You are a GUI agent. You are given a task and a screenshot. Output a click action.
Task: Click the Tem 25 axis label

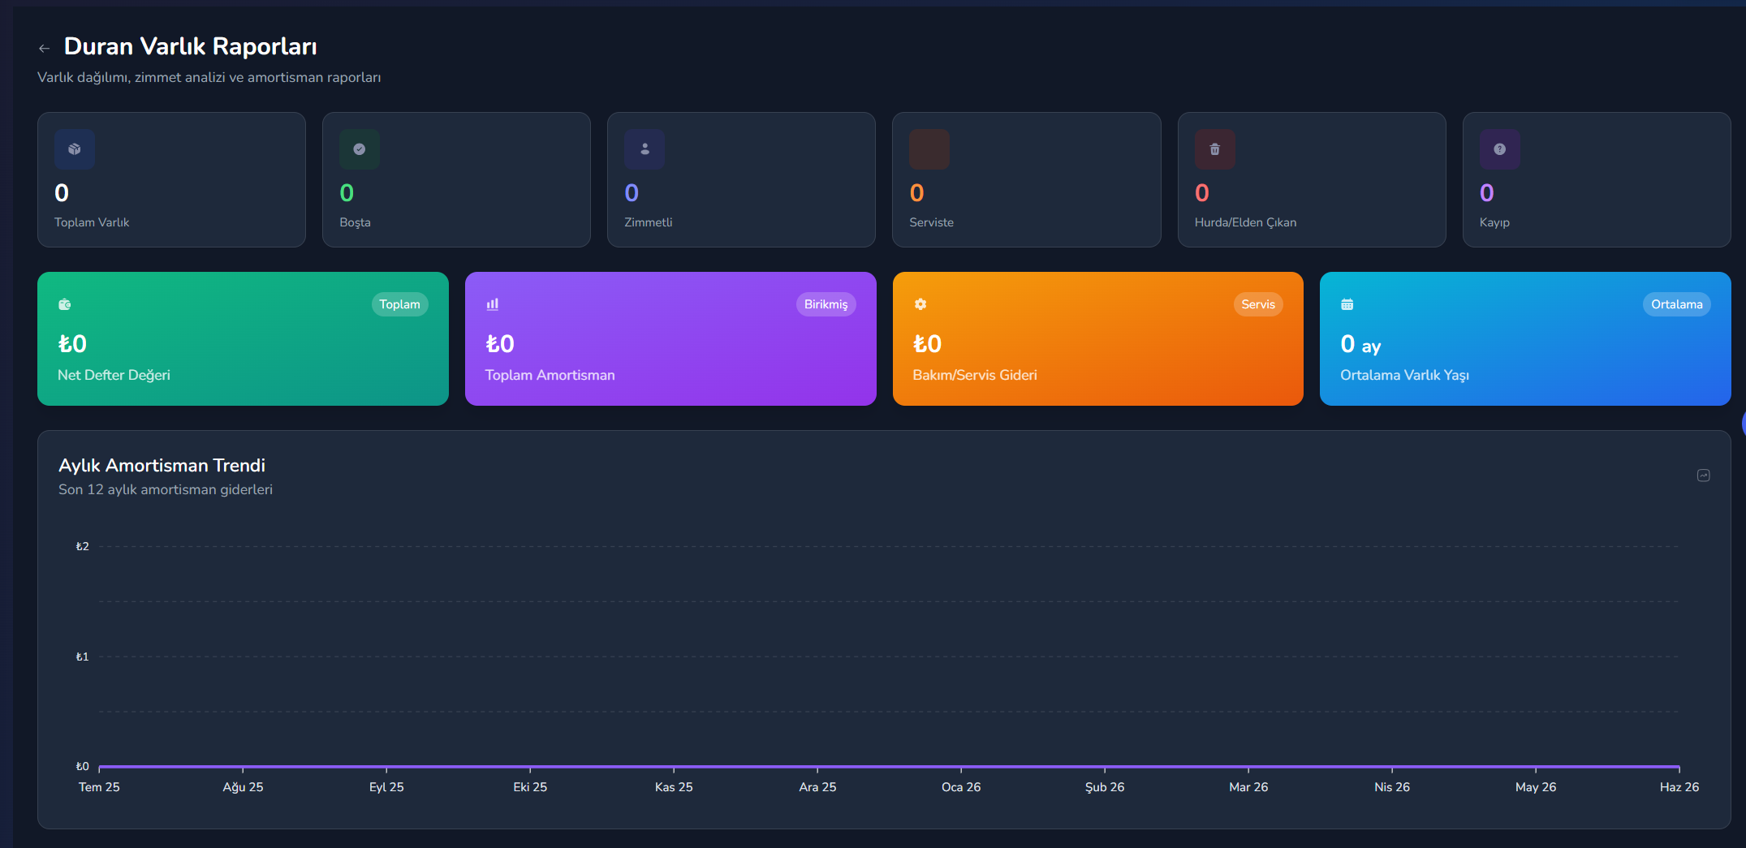[x=99, y=787]
